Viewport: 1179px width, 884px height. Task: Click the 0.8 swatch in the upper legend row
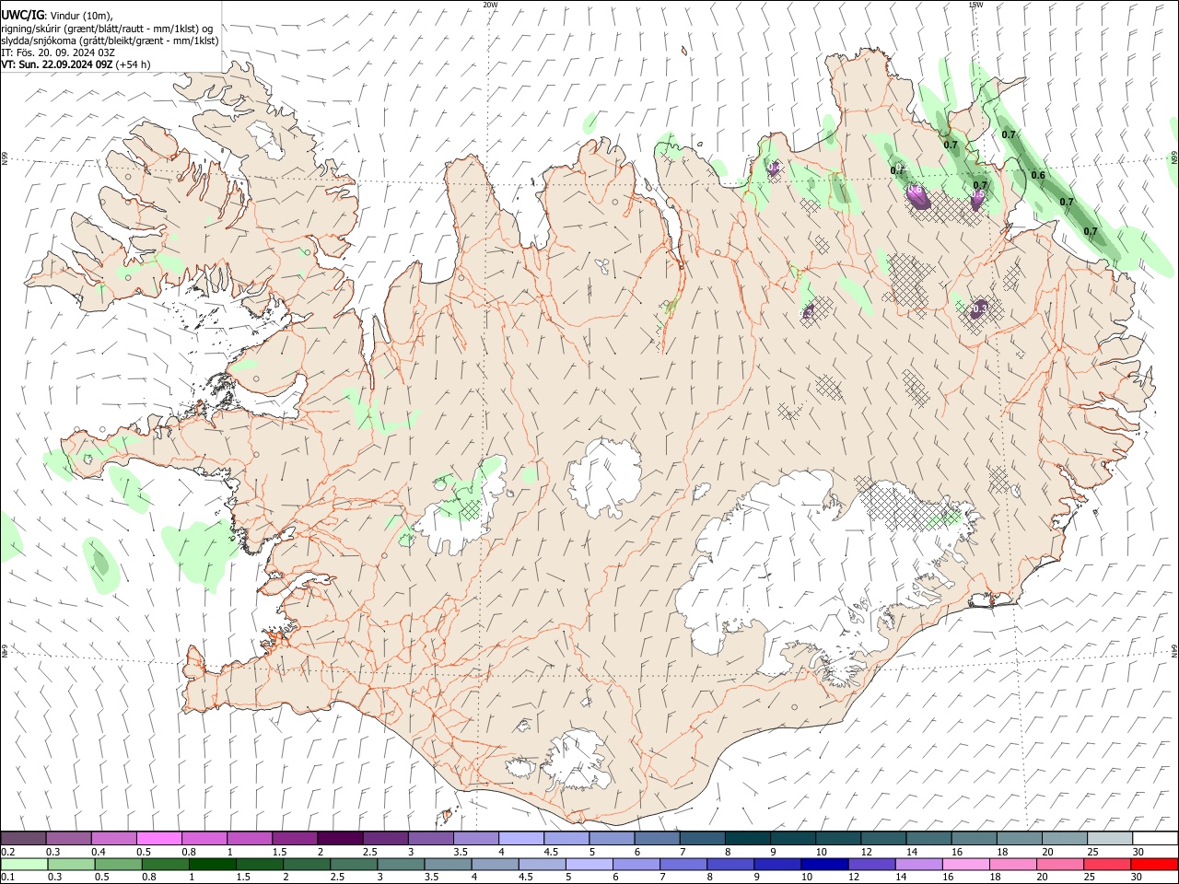(204, 839)
